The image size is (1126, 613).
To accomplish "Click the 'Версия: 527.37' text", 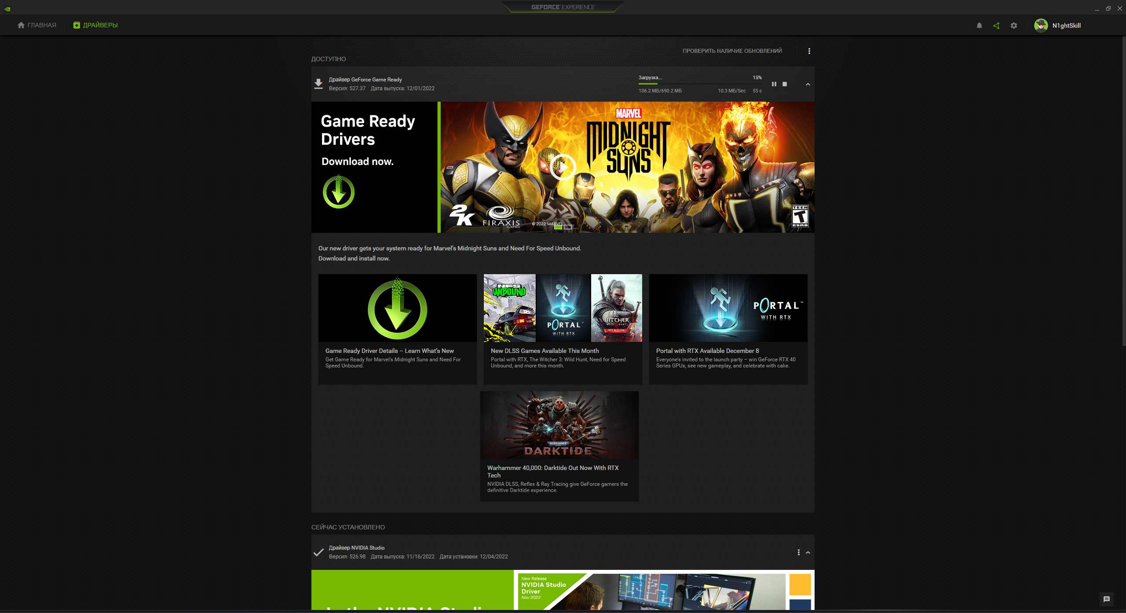I will pyautogui.click(x=347, y=88).
